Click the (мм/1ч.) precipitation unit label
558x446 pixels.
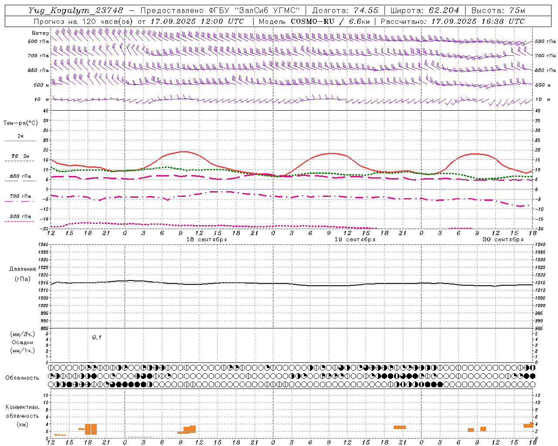23,351
